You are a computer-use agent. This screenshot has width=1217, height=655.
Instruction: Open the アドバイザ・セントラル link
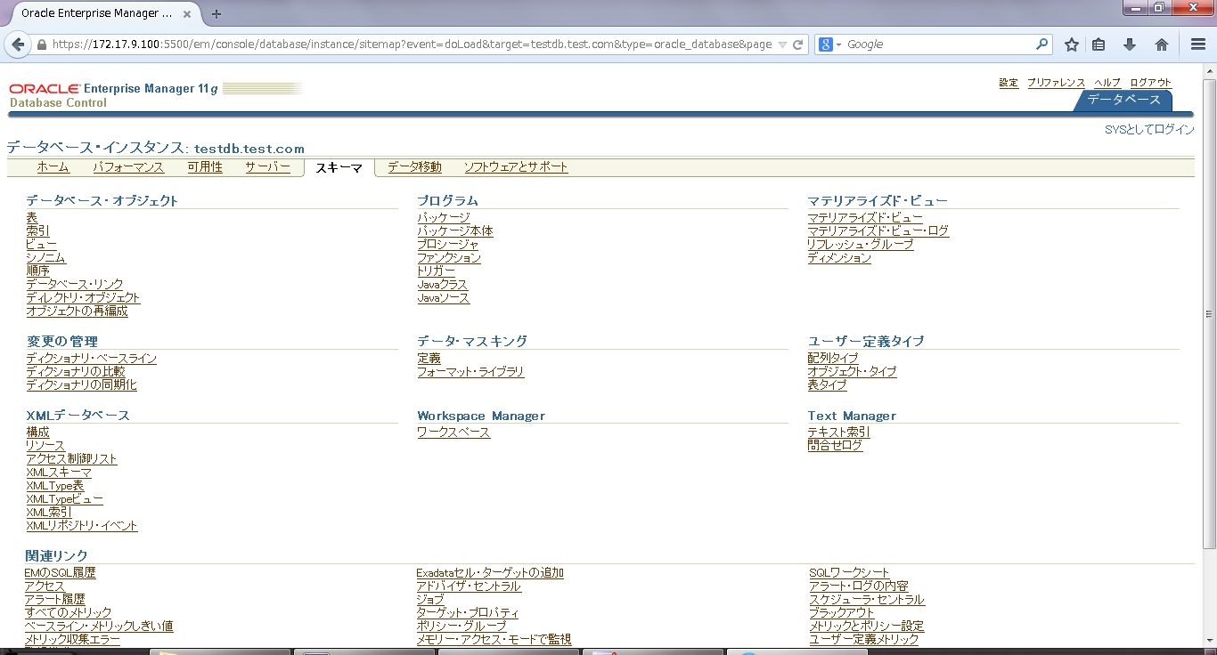click(x=469, y=586)
